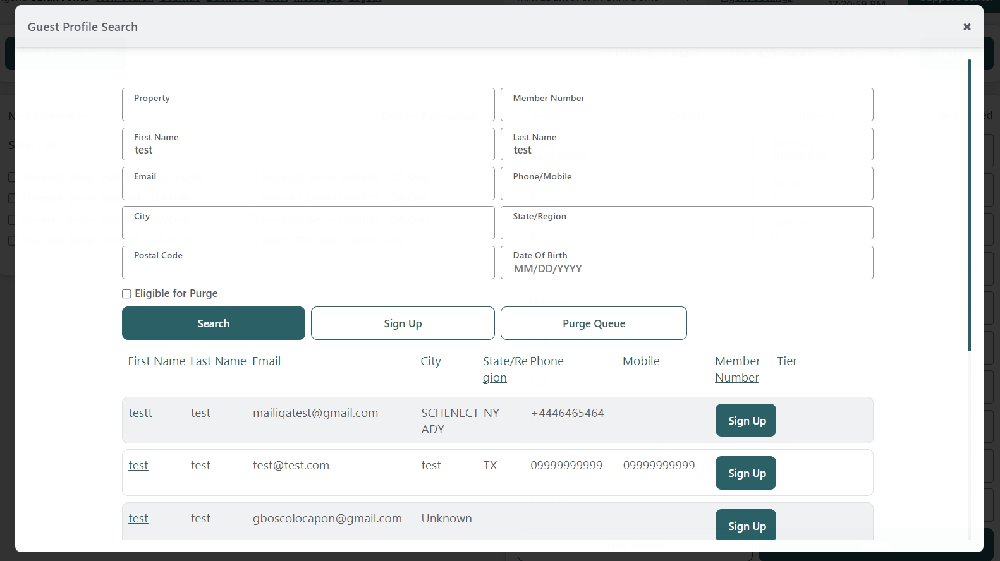Sort results by Member Number column

pos(738,369)
